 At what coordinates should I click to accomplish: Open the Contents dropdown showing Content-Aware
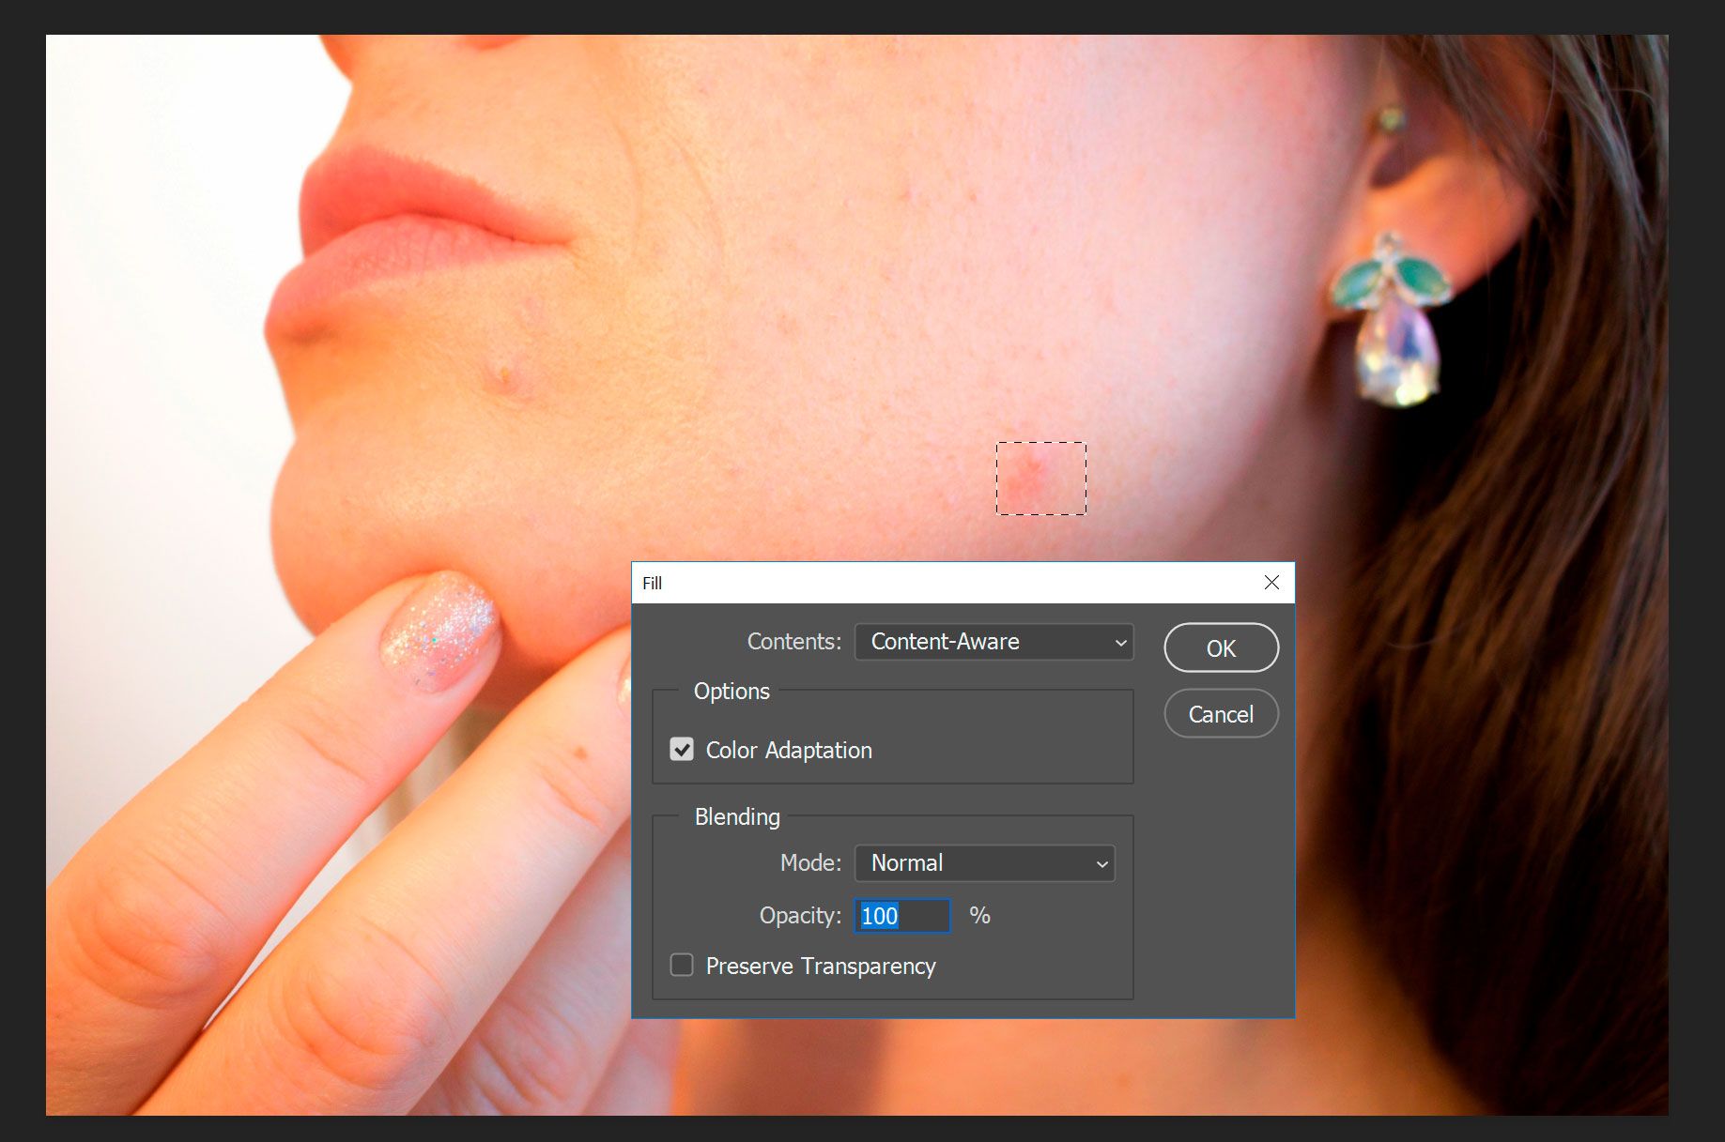point(993,642)
